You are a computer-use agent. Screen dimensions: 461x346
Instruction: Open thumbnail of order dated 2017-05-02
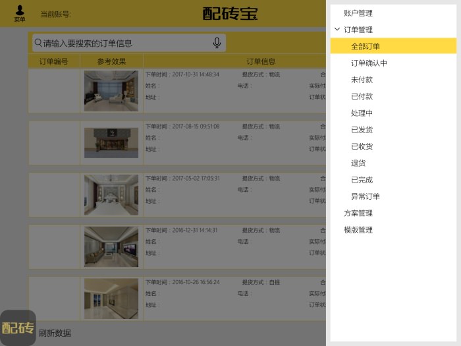tap(111, 195)
